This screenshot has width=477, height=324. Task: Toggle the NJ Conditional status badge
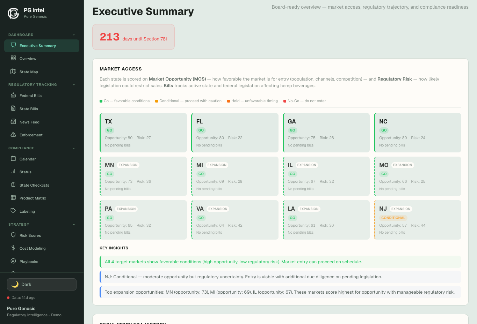pyautogui.click(x=393, y=217)
